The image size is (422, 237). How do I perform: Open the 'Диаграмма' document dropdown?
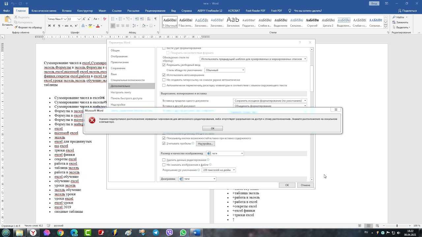click(197, 179)
